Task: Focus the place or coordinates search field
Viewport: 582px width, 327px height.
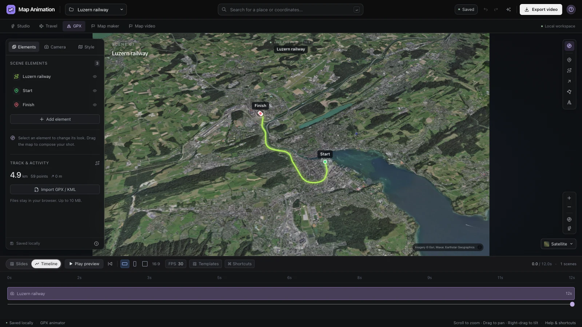Action: tap(290, 9)
